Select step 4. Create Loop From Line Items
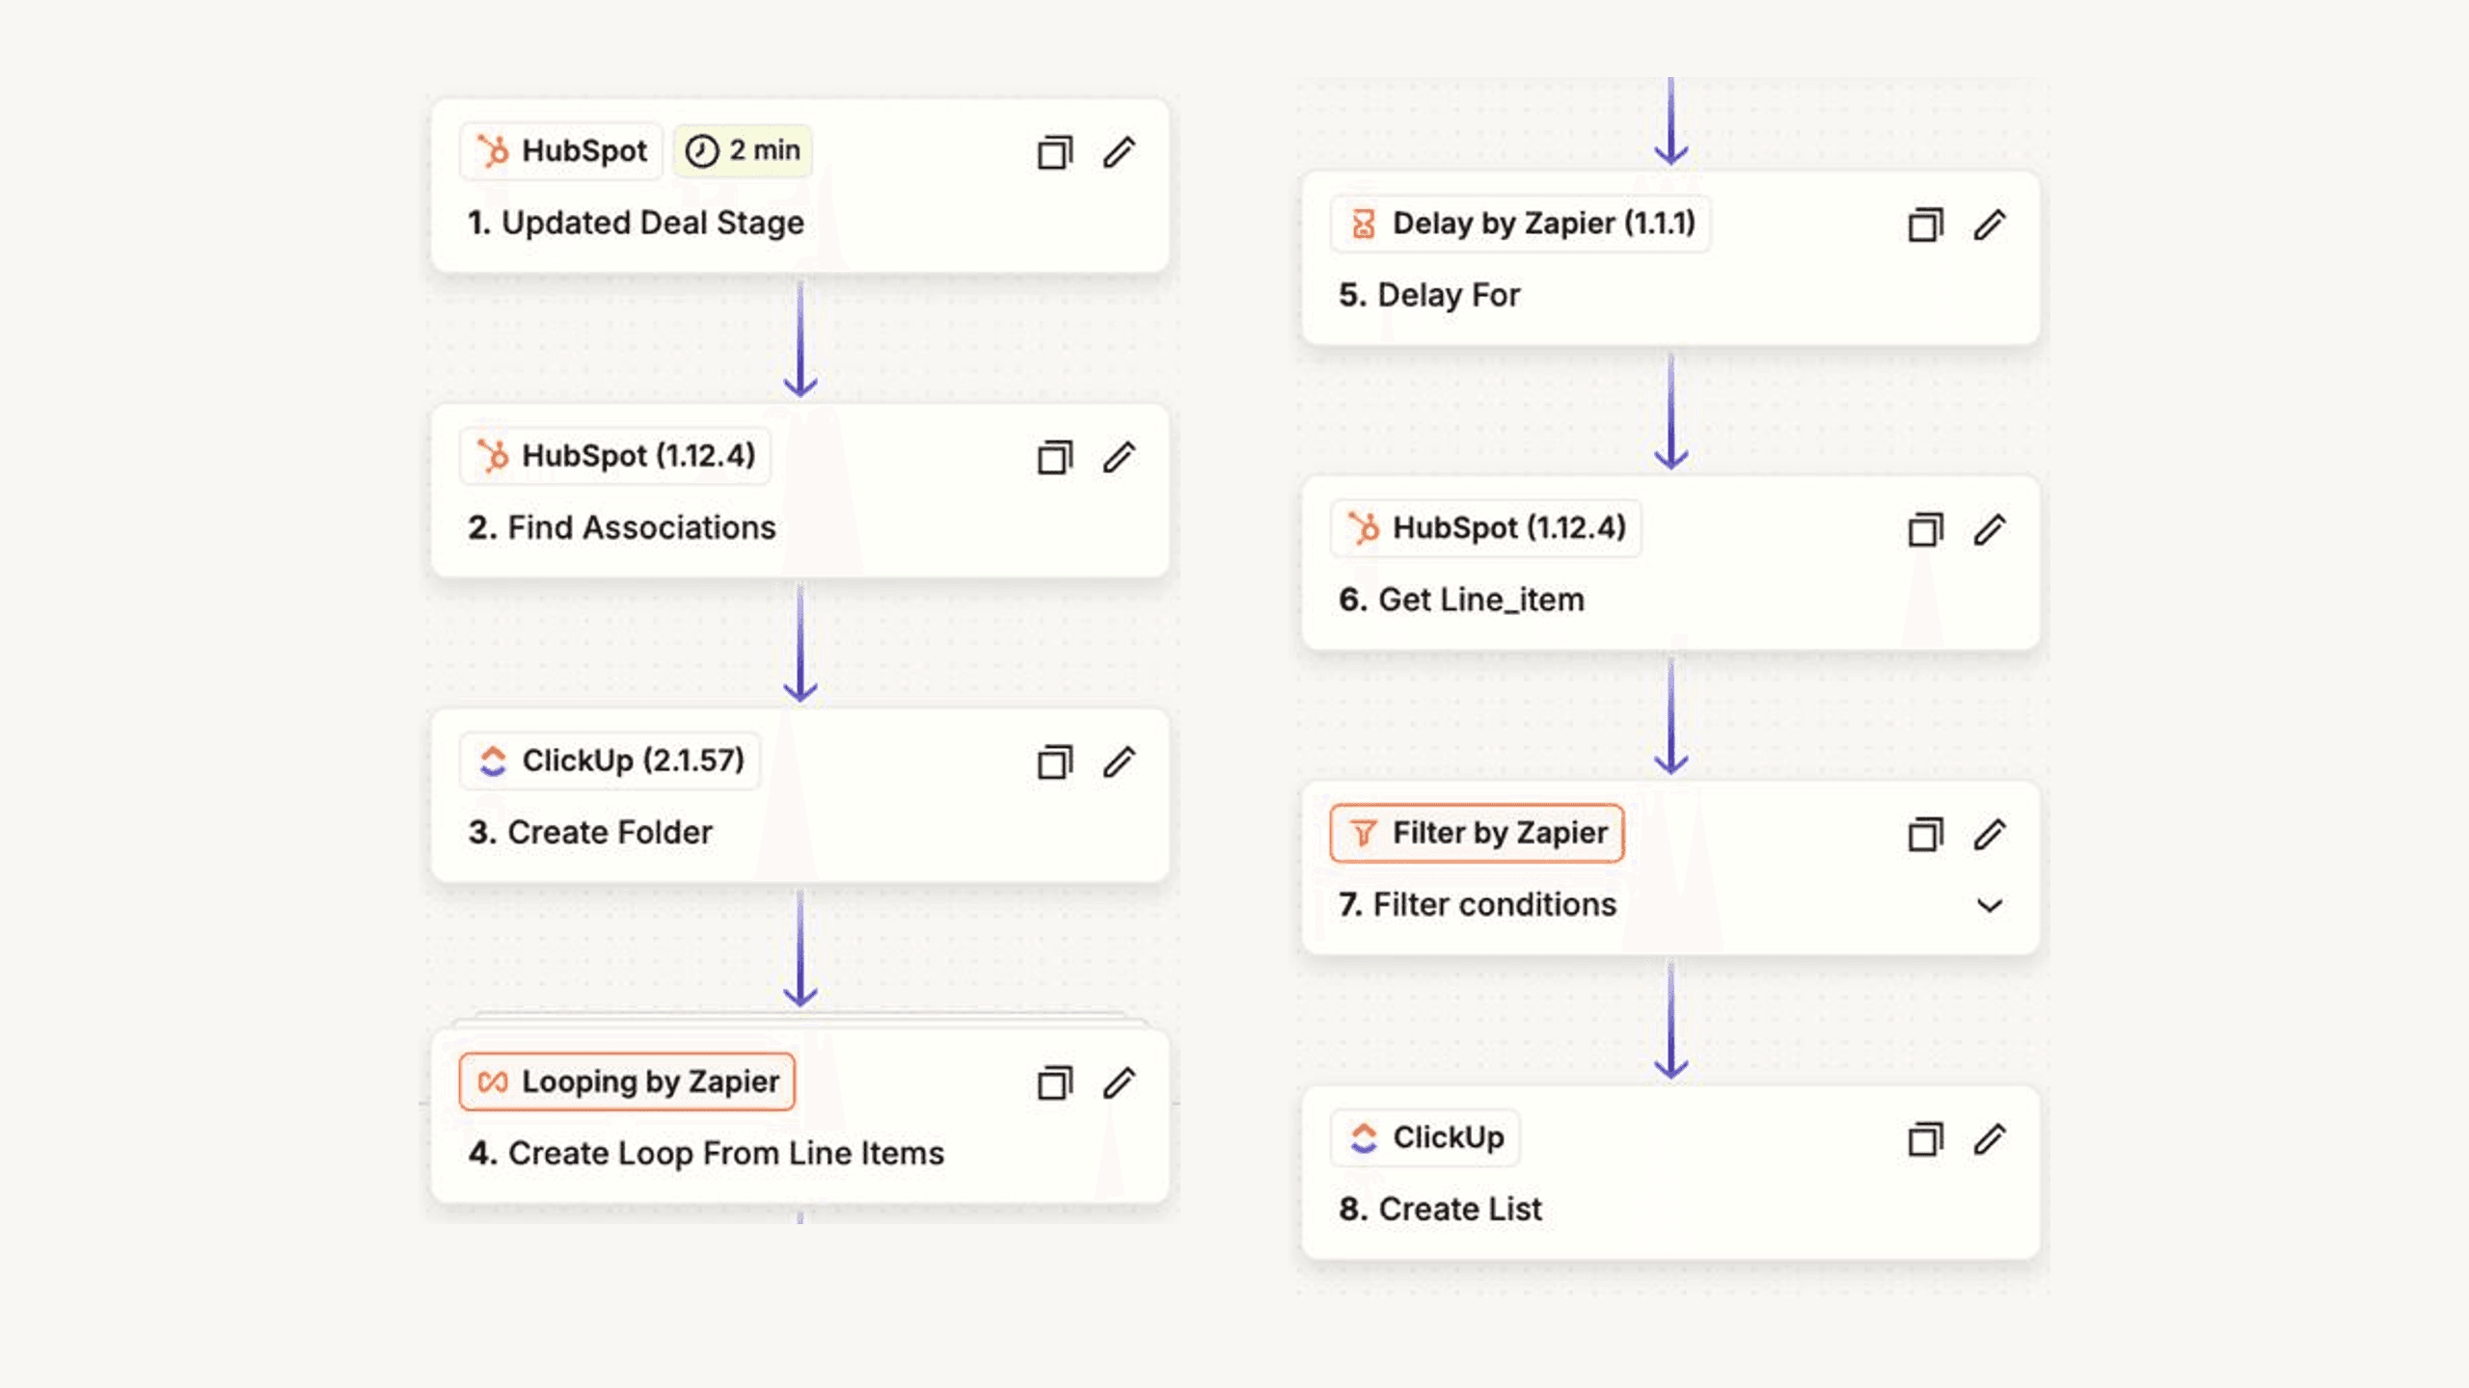This screenshot has width=2469, height=1388. point(705,1153)
